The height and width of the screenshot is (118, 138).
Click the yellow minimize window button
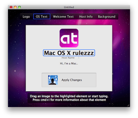click(x=15, y=7)
